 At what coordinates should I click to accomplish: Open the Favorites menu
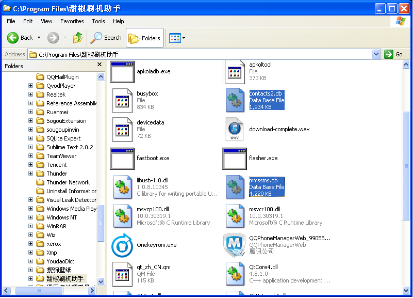click(x=72, y=21)
